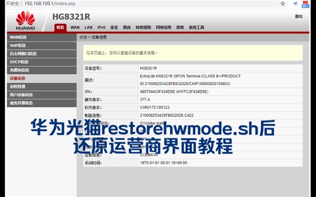Open the 路由 tab

tap(127, 27)
